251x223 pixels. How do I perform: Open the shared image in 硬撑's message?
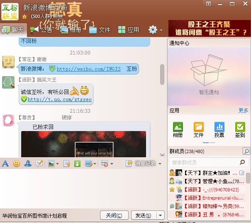click(83, 144)
